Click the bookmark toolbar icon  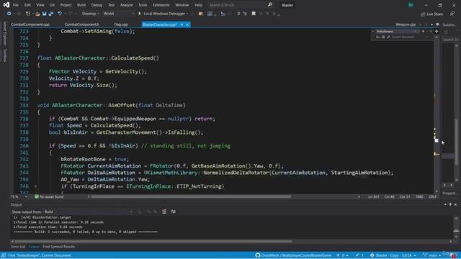click(254, 14)
